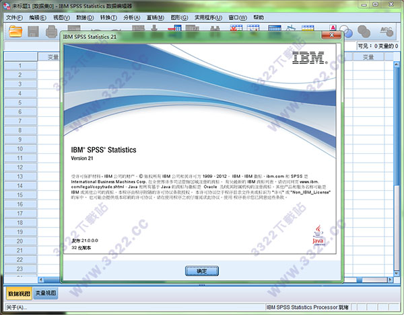The image size is (404, 315).
Task: Select row header 14 in data grid
Action: click(20, 186)
